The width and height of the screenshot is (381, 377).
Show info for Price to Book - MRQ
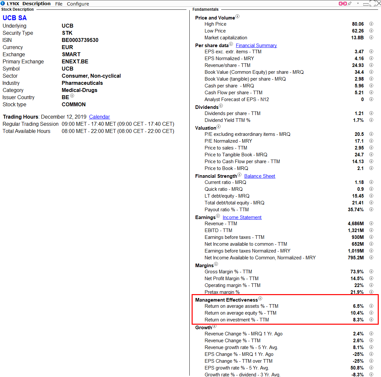tap(371, 168)
